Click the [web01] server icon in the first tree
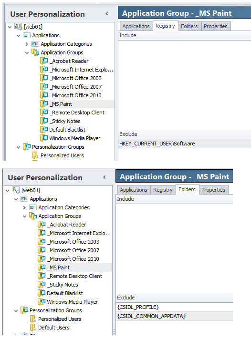This screenshot has height=339, width=251. [x=18, y=27]
